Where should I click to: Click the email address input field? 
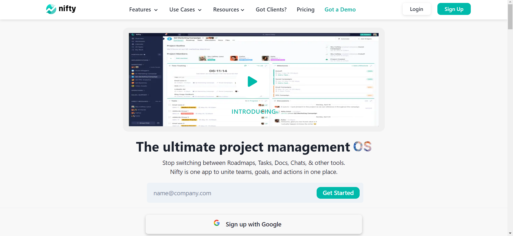tap(232, 193)
